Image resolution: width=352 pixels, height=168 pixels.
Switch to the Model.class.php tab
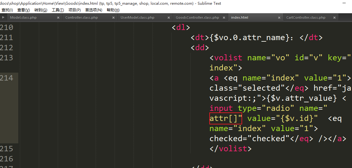click(23, 18)
